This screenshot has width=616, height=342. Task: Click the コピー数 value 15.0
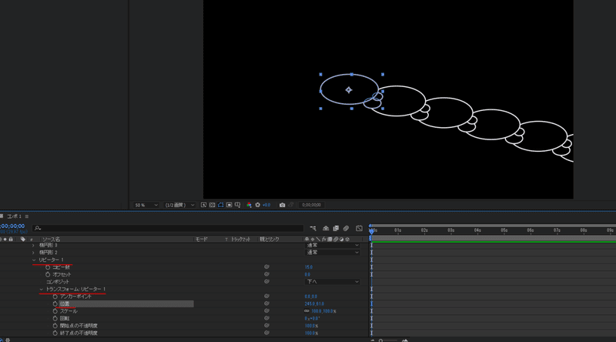click(309, 267)
